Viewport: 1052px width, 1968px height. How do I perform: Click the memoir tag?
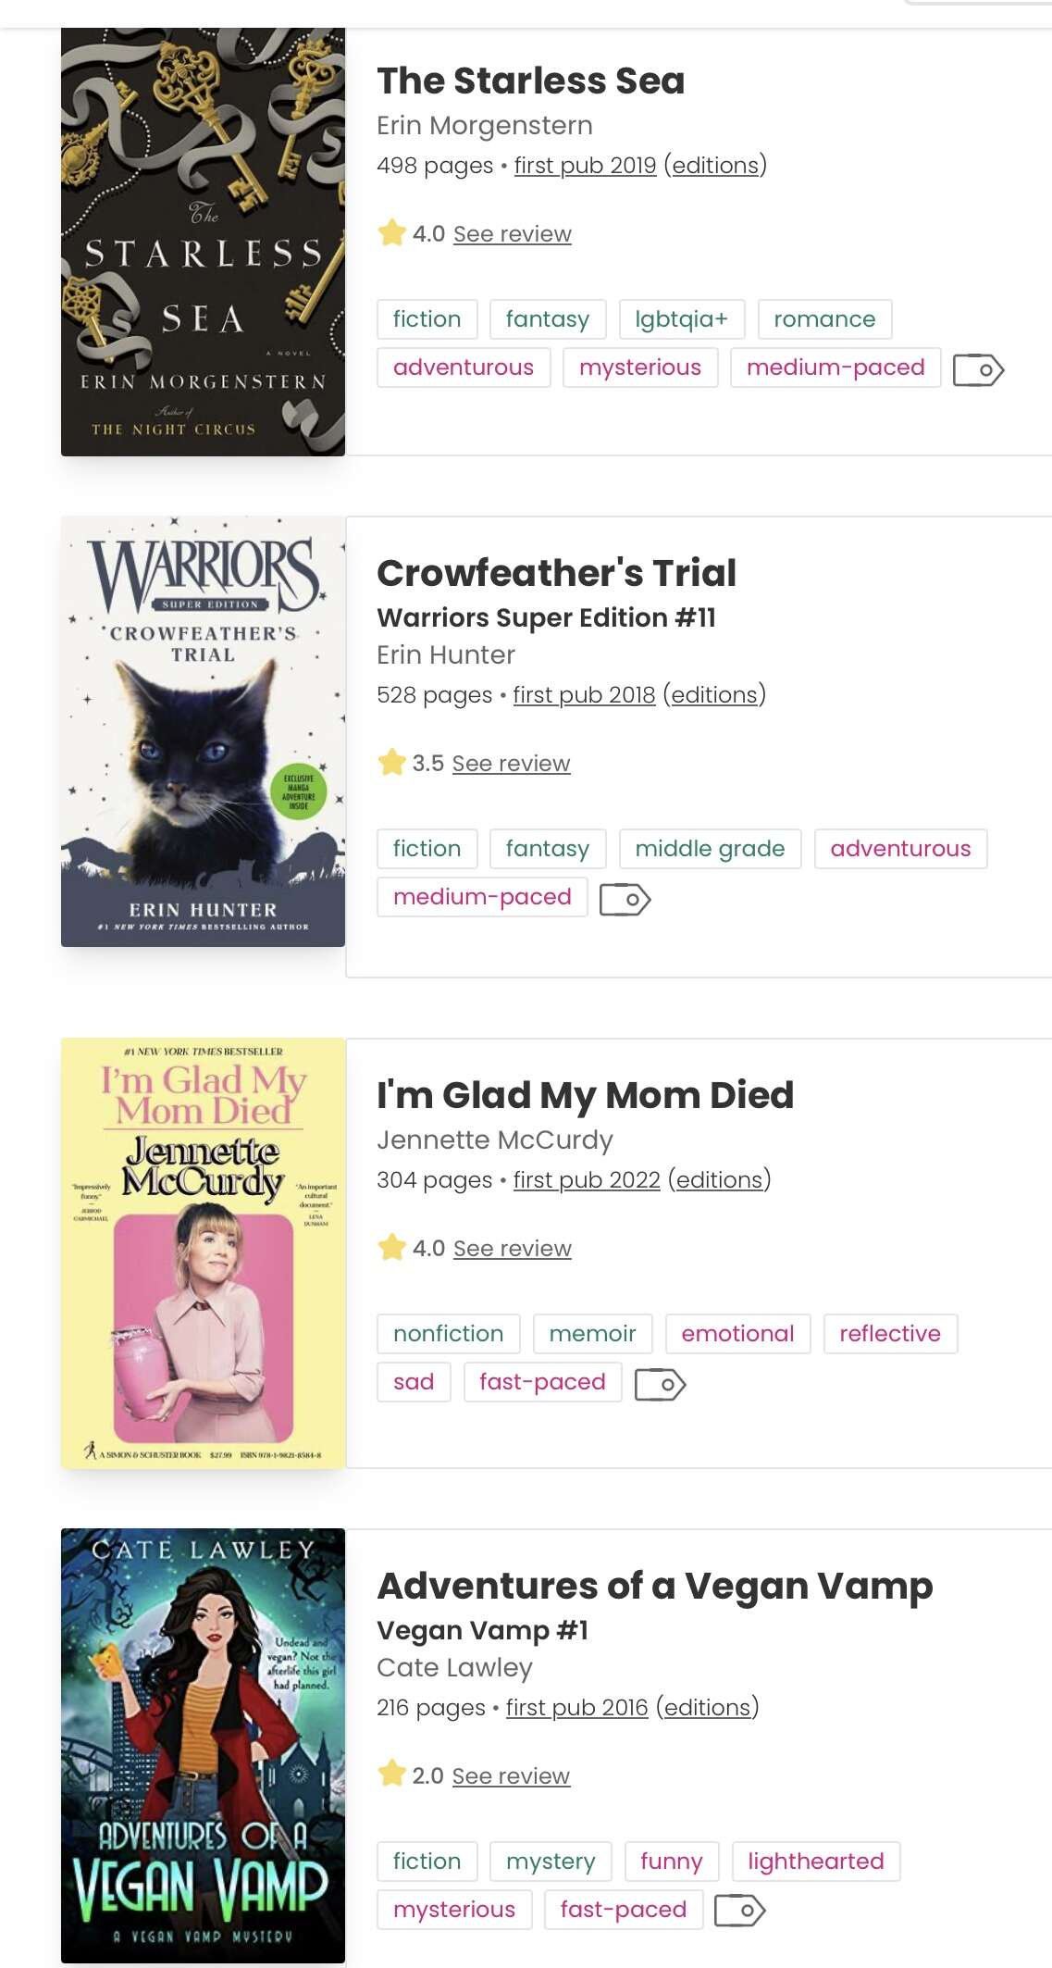(x=592, y=1334)
